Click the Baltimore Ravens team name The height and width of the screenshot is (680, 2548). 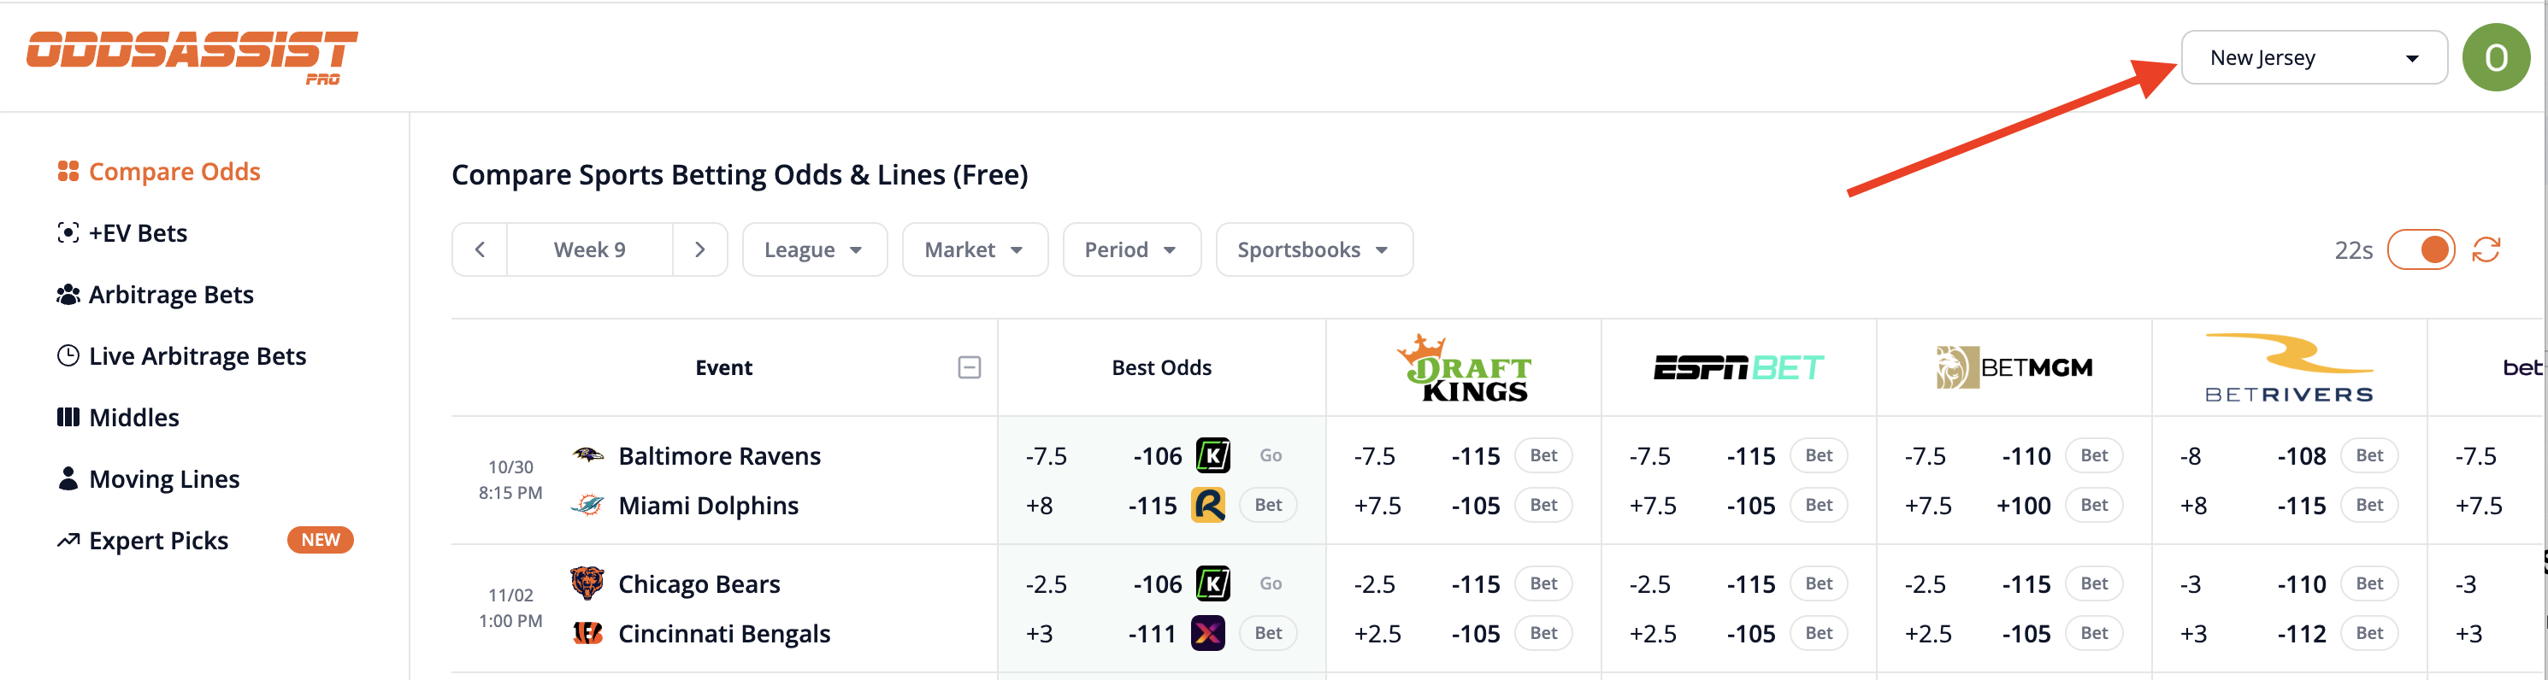pos(719,455)
